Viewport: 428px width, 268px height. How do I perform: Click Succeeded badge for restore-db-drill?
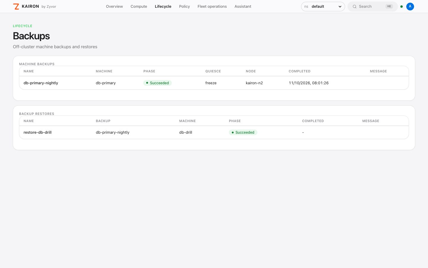[243, 133]
